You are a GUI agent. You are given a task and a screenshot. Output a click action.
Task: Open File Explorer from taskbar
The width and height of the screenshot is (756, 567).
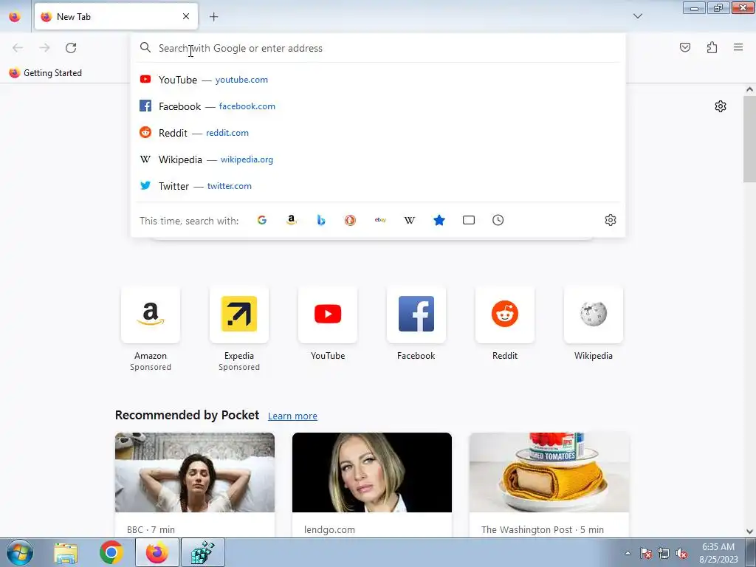tap(66, 552)
